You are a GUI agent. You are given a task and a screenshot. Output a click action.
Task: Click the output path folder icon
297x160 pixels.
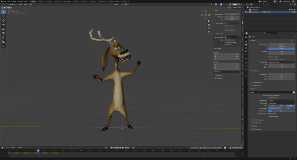point(294,92)
